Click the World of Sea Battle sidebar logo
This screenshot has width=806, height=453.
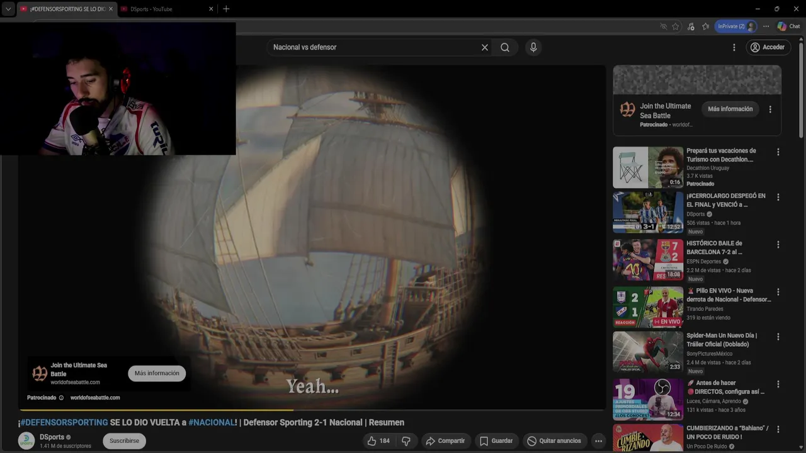tap(628, 109)
